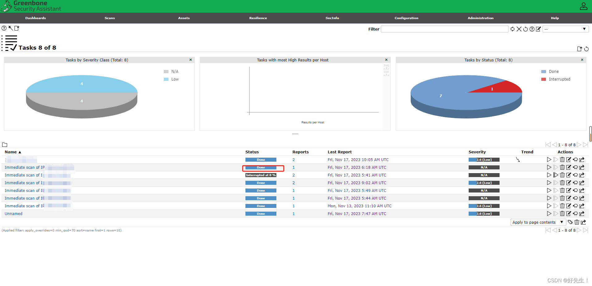Open the edit filter dialog icon
Image resolution: width=592 pixels, height=286 pixels.
[x=539, y=29]
